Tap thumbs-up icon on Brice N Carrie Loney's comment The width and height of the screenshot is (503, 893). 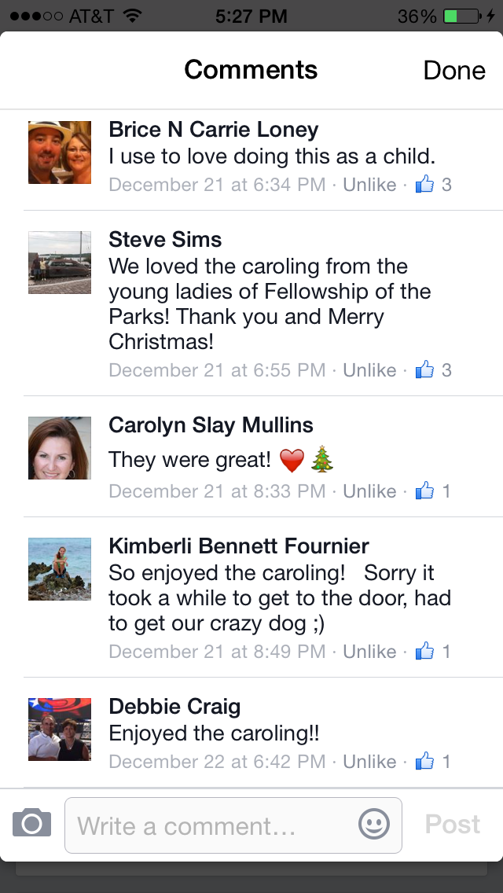[424, 185]
